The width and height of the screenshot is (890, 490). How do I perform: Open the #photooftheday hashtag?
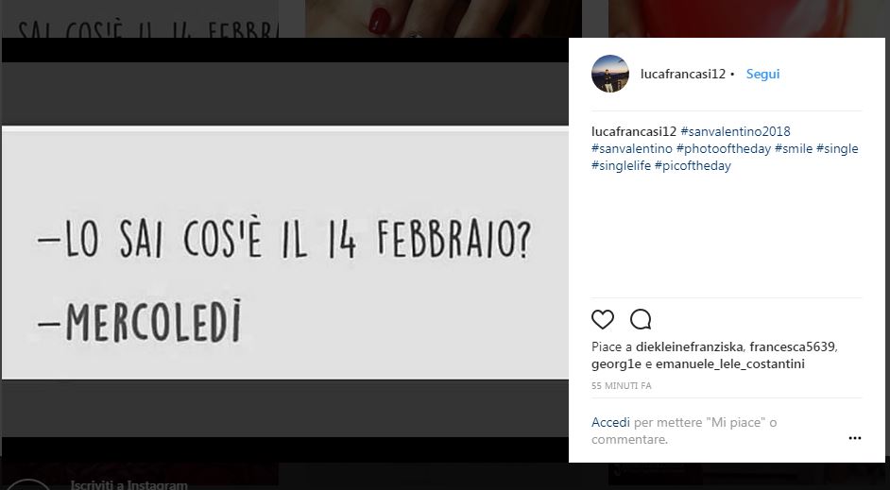tap(724, 148)
